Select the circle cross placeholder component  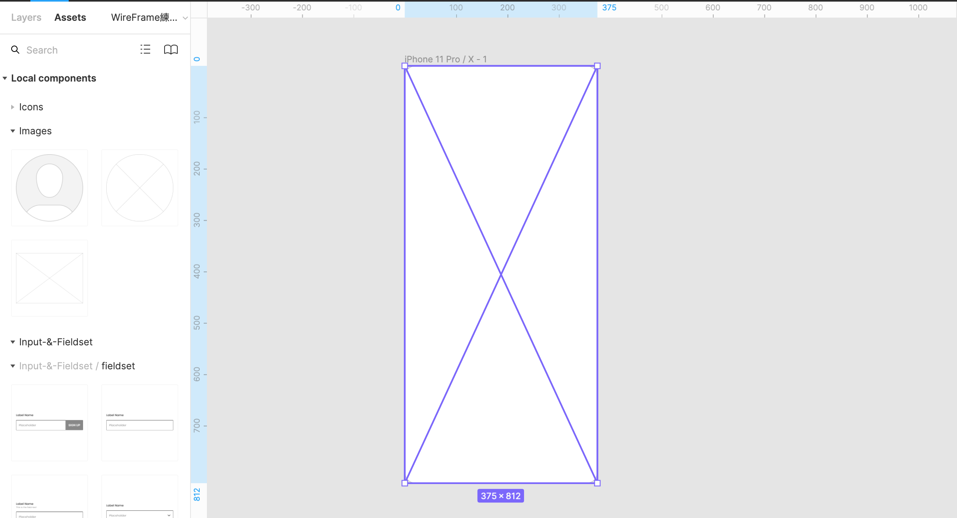pos(140,188)
